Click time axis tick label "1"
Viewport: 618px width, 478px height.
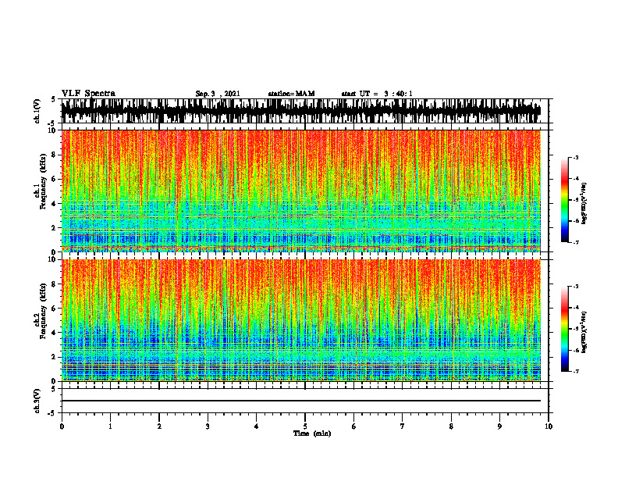[110, 426]
